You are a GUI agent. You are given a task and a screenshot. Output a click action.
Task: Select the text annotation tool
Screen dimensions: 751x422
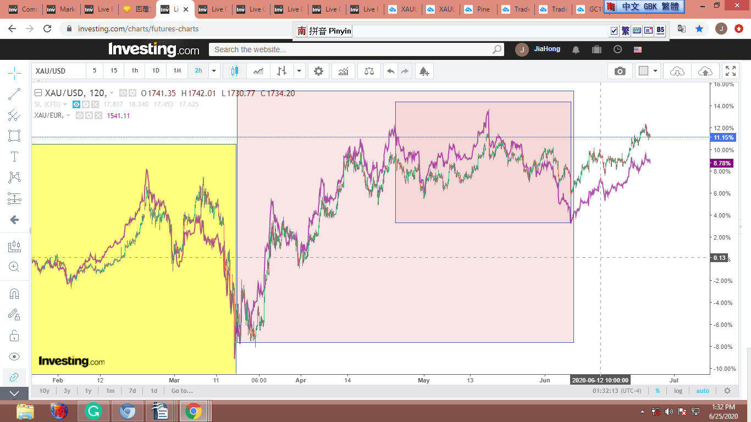pos(14,157)
